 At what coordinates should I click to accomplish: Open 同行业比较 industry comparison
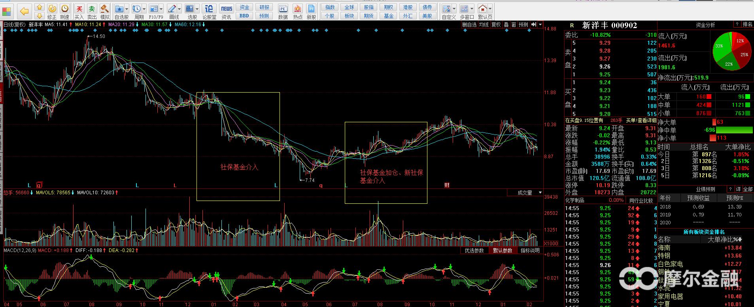click(x=641, y=201)
